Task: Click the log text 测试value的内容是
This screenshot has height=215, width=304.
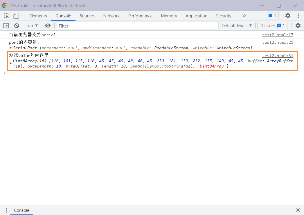Action: pyautogui.click(x=29, y=56)
